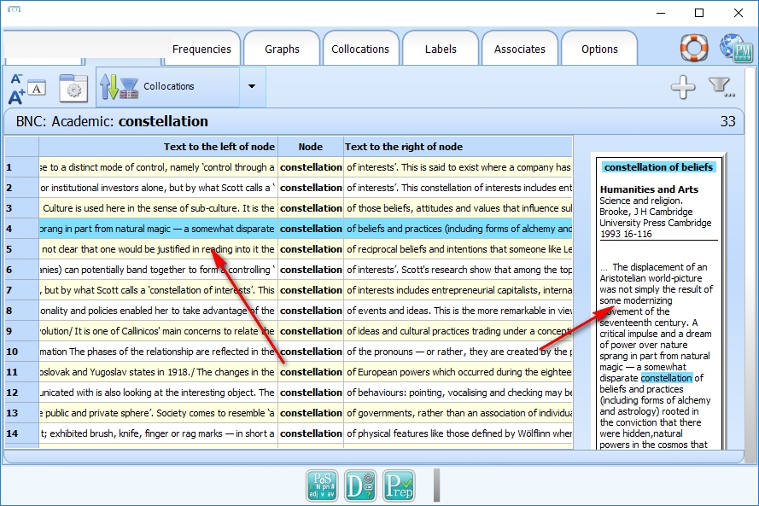Open the settings gear window icon
The image size is (759, 506).
(x=73, y=88)
